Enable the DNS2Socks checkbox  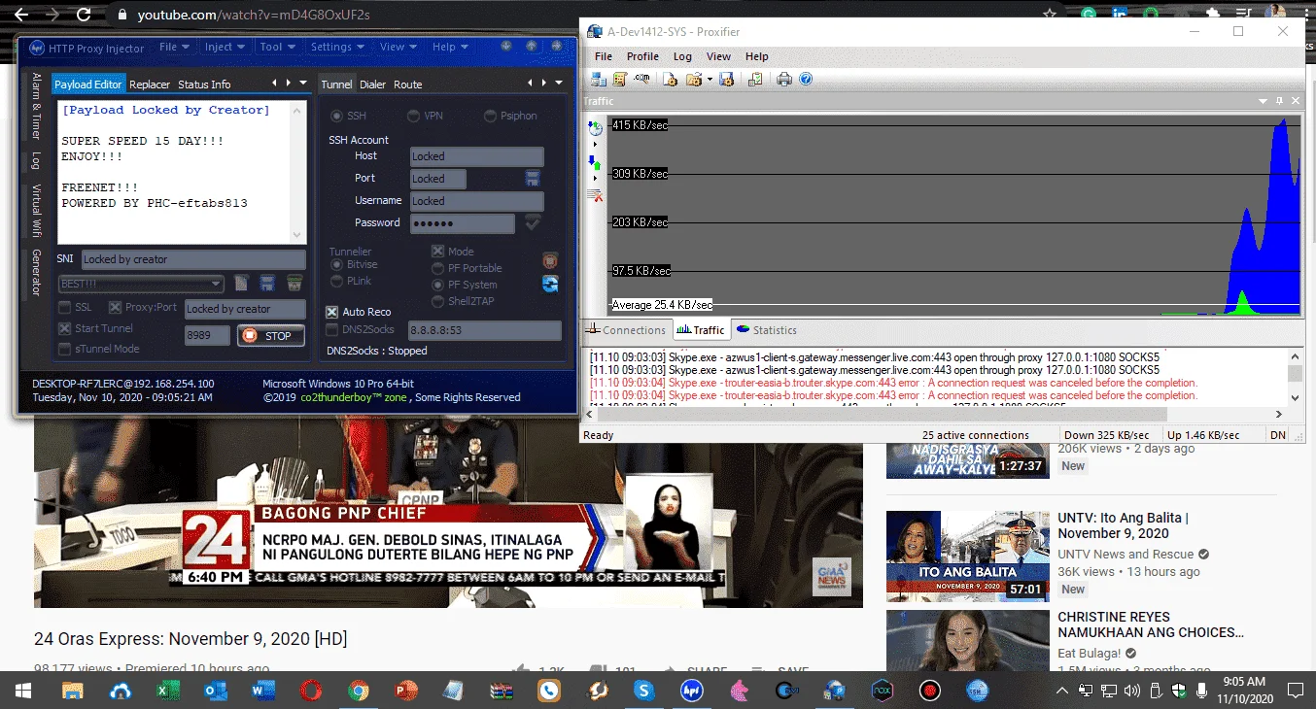coord(332,330)
